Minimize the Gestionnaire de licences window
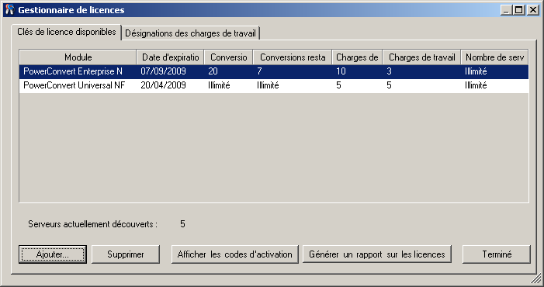 point(506,10)
